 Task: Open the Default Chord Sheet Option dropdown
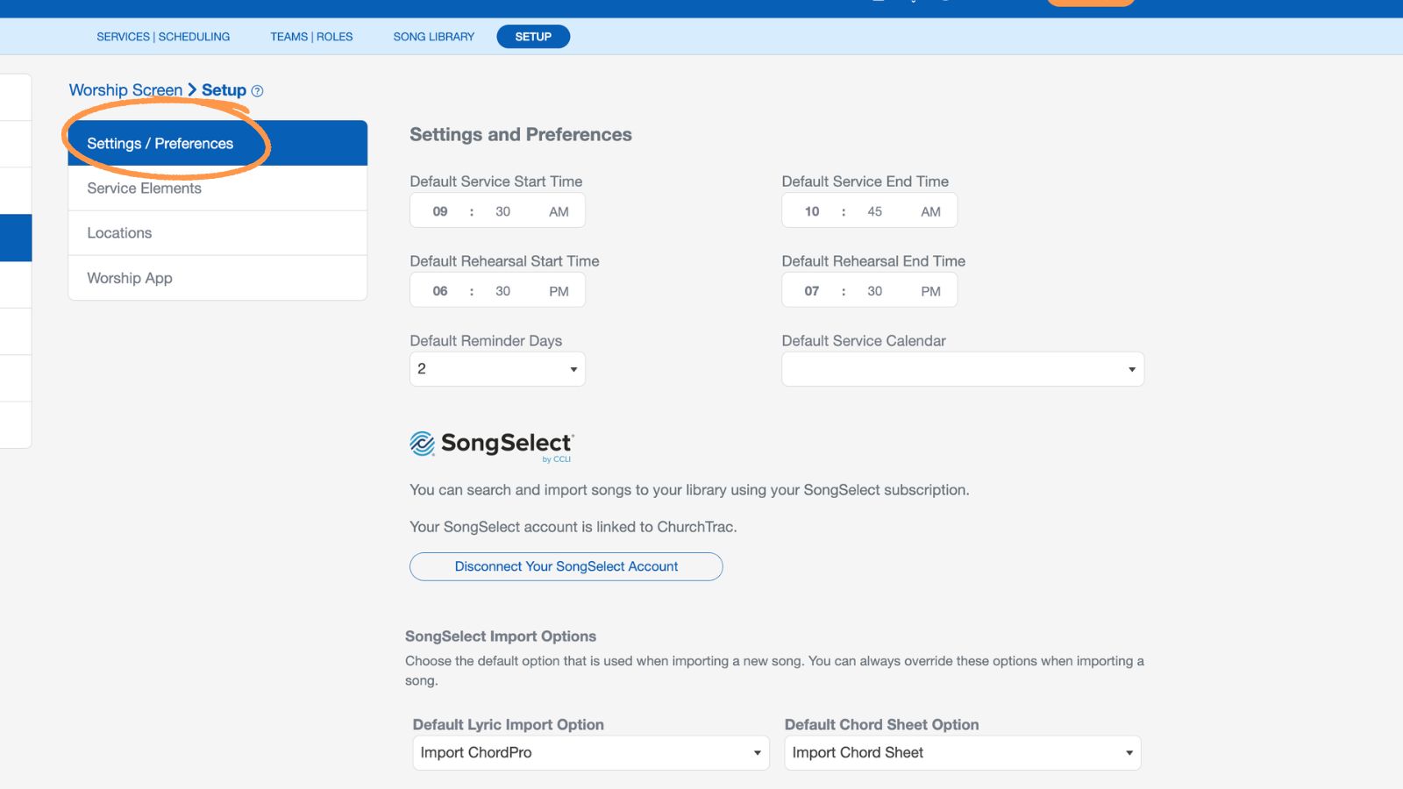pos(961,752)
